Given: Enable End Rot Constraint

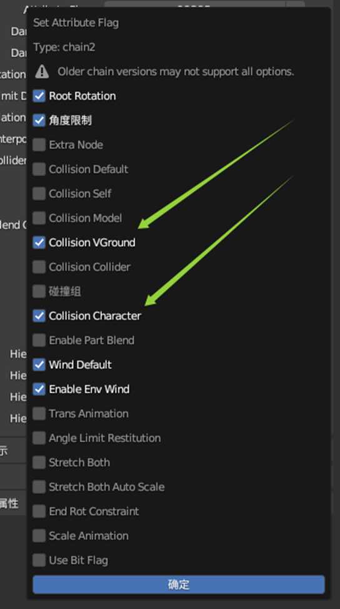Looking at the screenshot, I should [39, 511].
